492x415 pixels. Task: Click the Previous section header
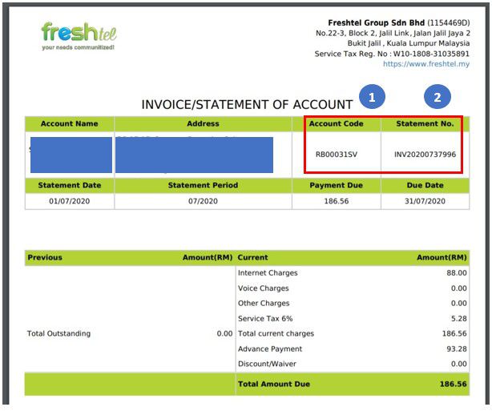coord(45,257)
